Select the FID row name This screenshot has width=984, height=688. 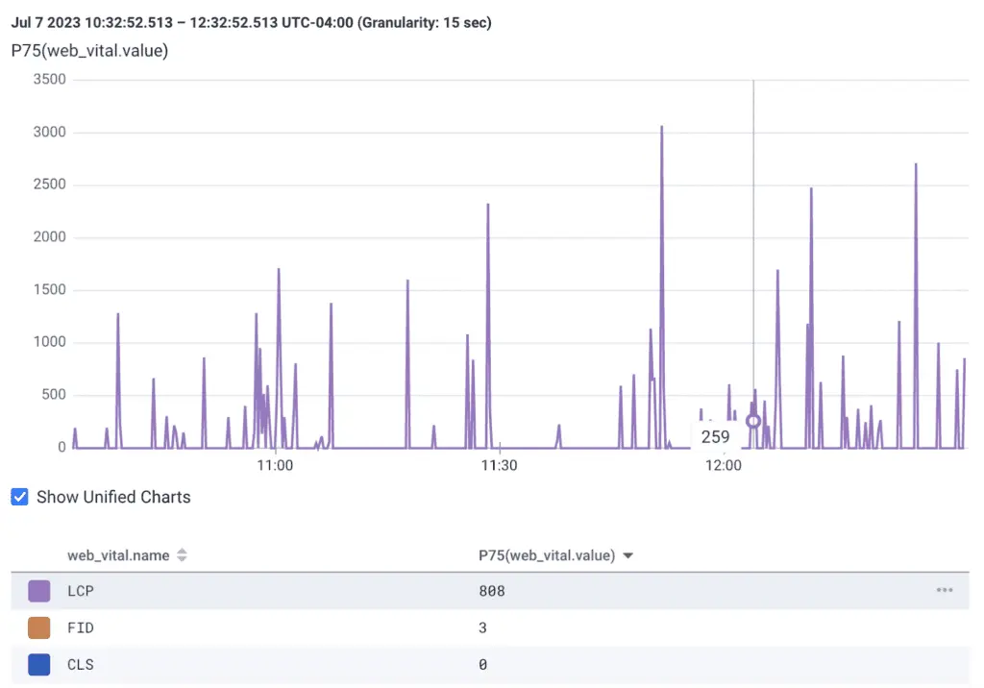81,627
